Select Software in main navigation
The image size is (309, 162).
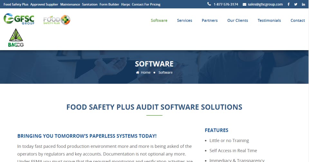point(159,21)
